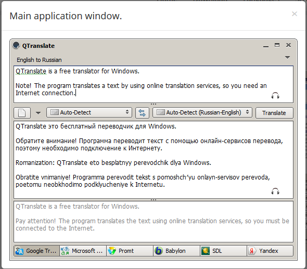
Task: Listen to the Russian translation audio
Action: 275,191
